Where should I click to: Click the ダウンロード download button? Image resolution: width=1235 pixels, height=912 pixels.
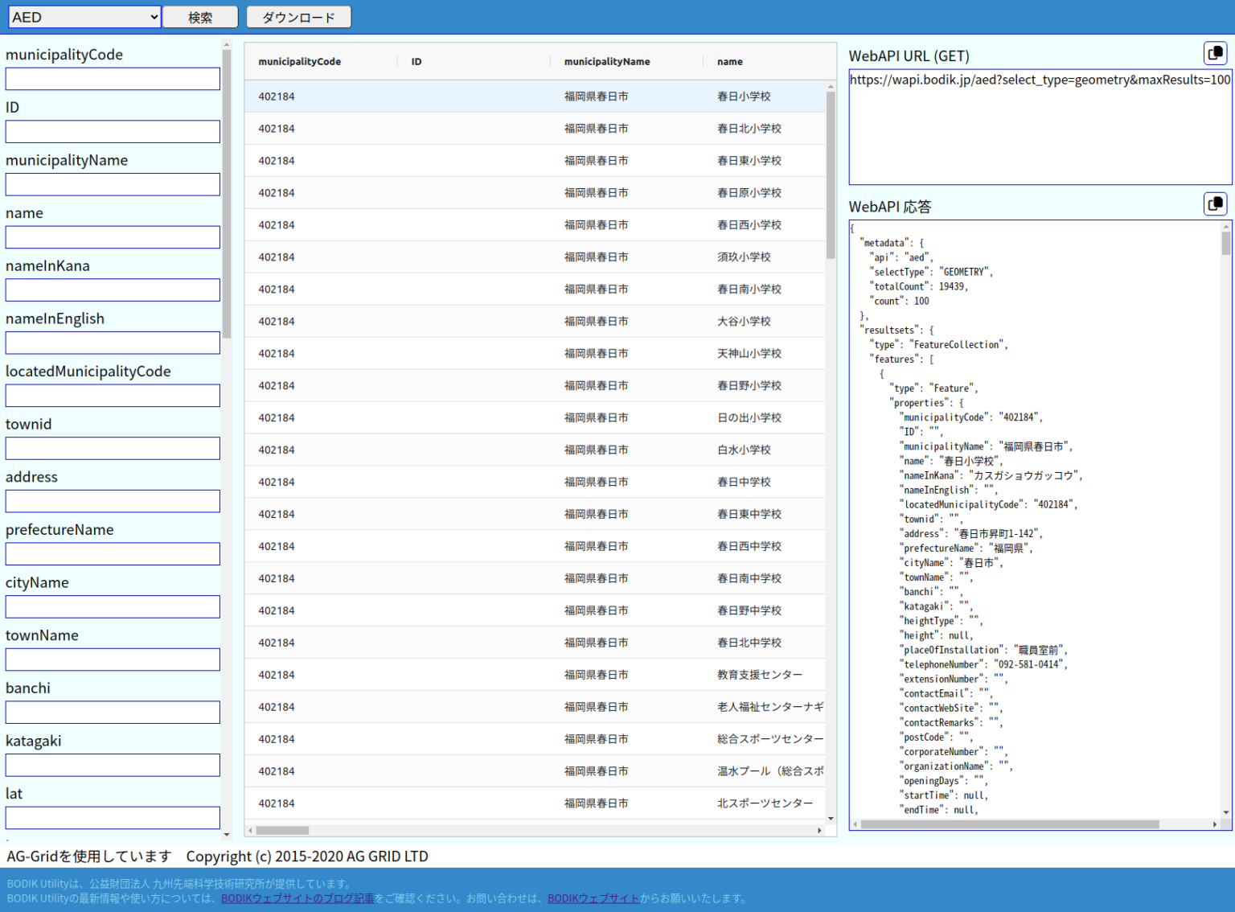298,17
